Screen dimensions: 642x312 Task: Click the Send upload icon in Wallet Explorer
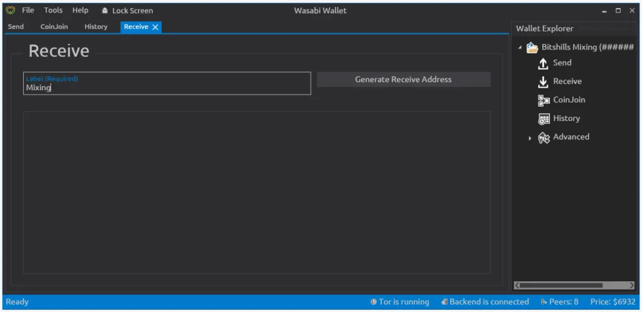pos(544,63)
